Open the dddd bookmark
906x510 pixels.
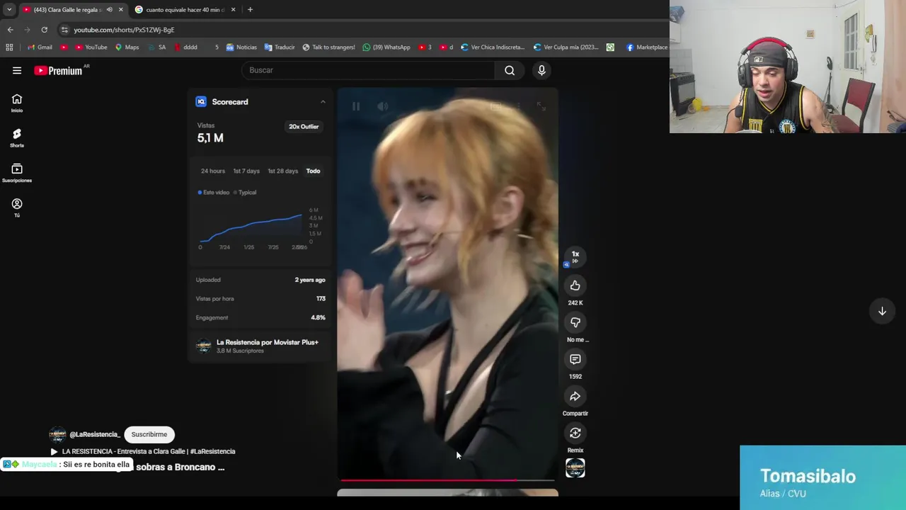point(185,47)
